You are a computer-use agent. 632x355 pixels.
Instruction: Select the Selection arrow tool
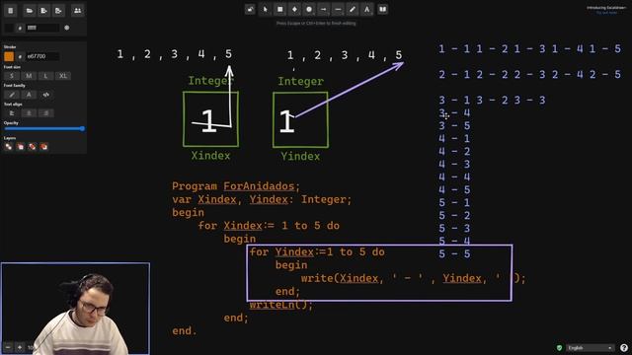(265, 9)
